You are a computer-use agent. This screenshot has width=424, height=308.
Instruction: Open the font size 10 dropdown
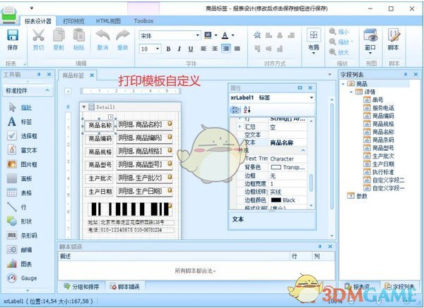[x=158, y=49]
